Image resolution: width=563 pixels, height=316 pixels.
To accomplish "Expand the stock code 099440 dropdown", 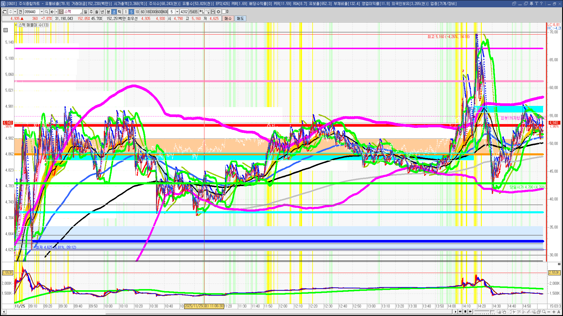I will (42, 12).
